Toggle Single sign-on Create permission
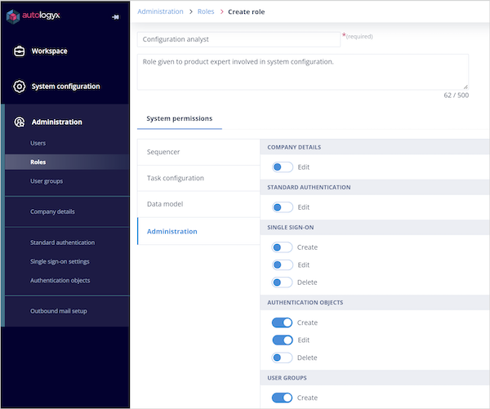 click(x=283, y=247)
